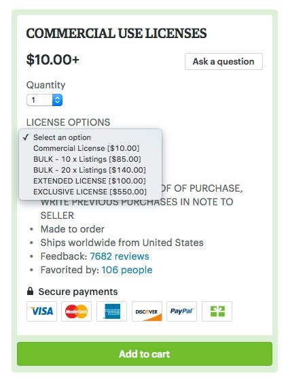The width and height of the screenshot is (288, 380).
Task: Pick EXTENDED LICENSE [$100.00] option
Action: click(x=90, y=181)
